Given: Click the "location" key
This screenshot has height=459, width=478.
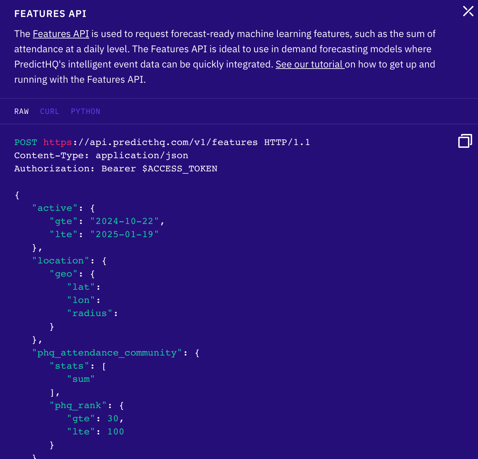Looking at the screenshot, I should click(x=61, y=261).
